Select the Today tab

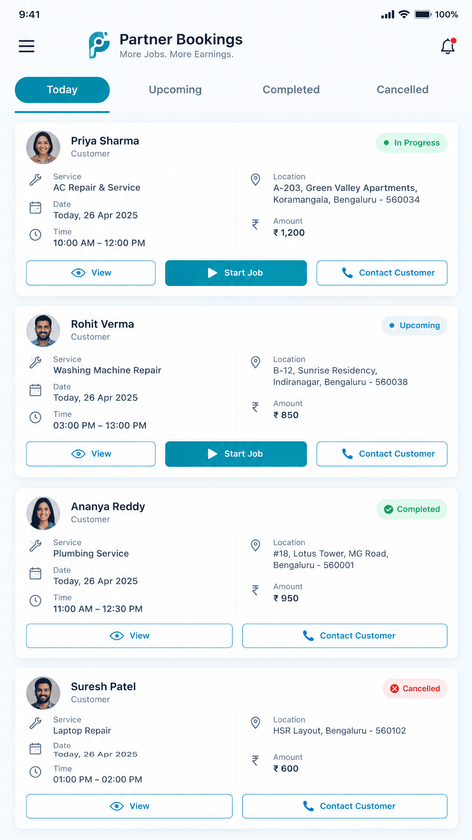pyautogui.click(x=62, y=90)
